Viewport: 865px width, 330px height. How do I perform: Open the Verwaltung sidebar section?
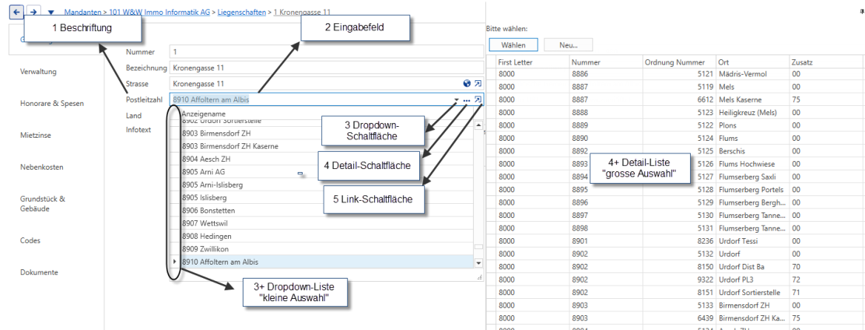pyautogui.click(x=38, y=72)
